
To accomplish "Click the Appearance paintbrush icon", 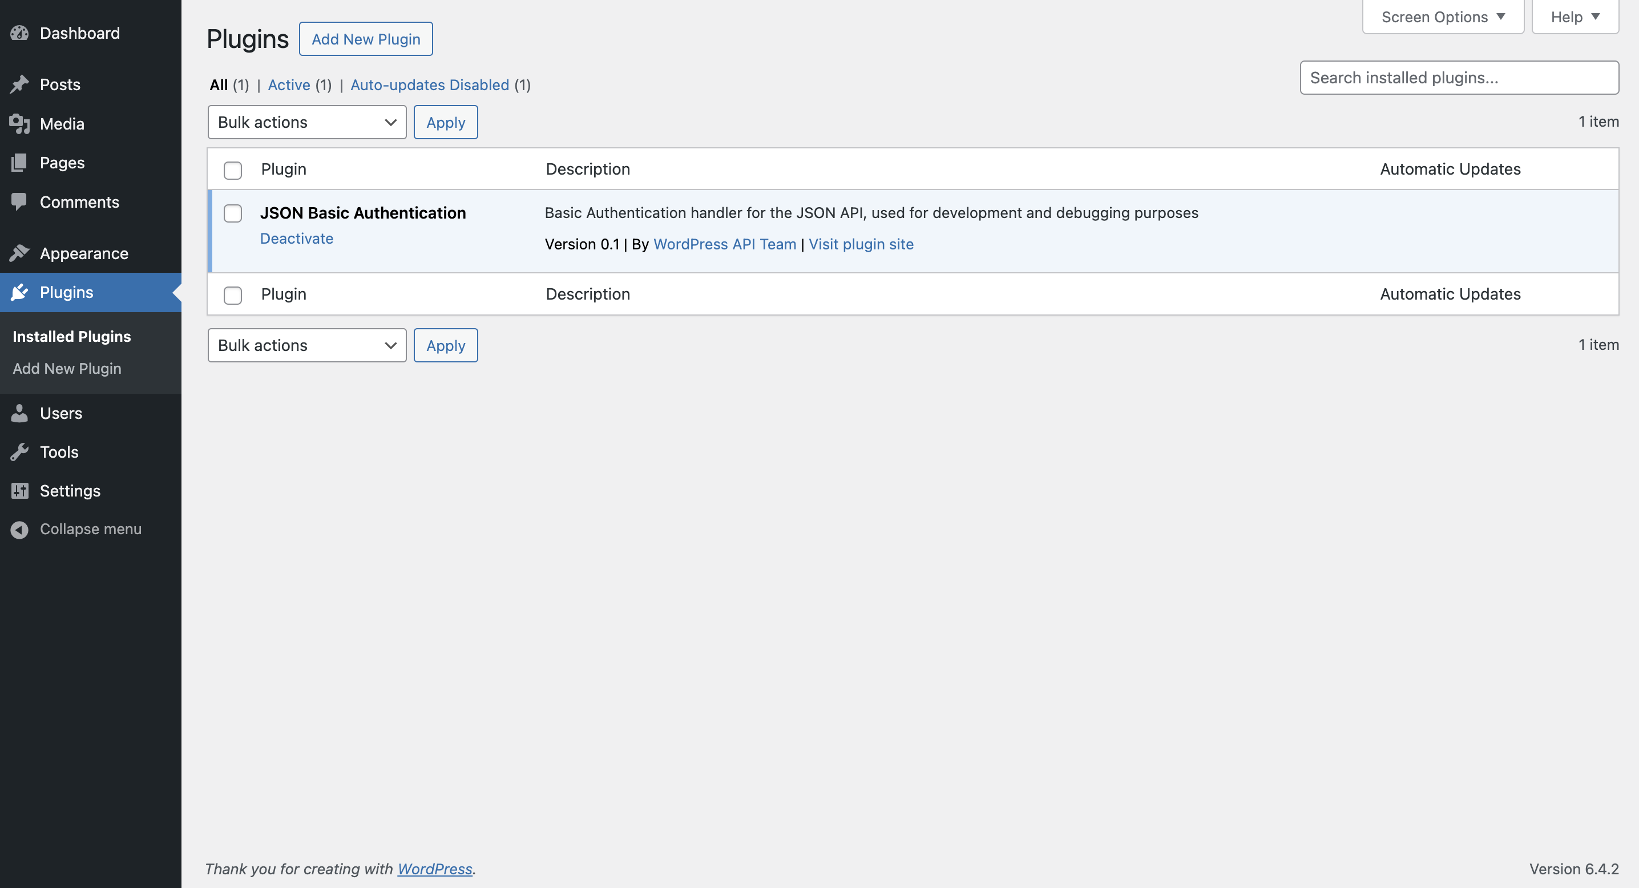I will 20,253.
